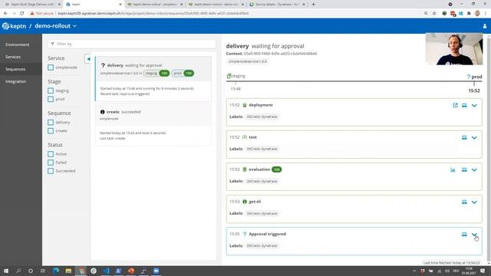Screen dimensions: 491x276
Task: Open a new browser tab
Action: pos(313,5)
